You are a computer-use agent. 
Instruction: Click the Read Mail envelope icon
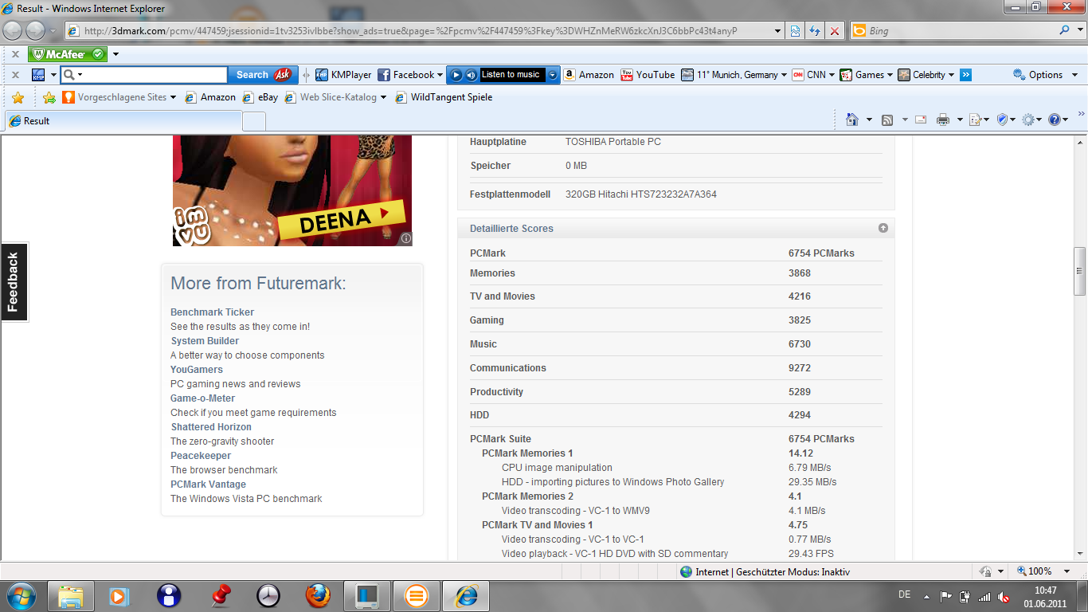921,120
